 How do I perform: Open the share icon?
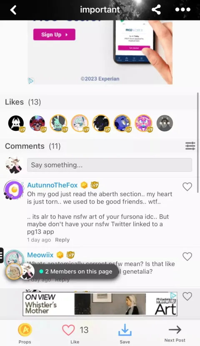(156, 10)
